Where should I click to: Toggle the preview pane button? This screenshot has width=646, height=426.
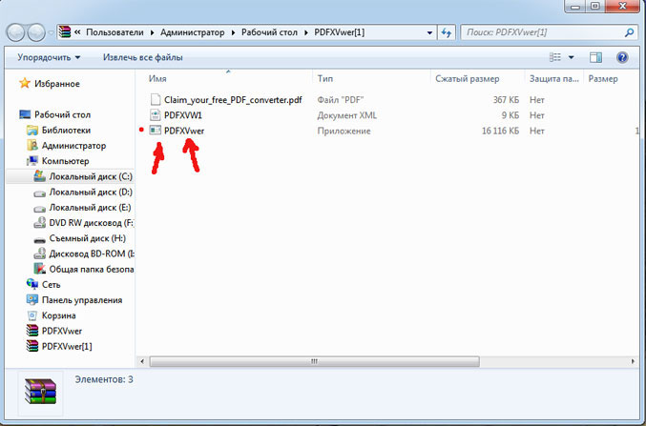pos(595,57)
